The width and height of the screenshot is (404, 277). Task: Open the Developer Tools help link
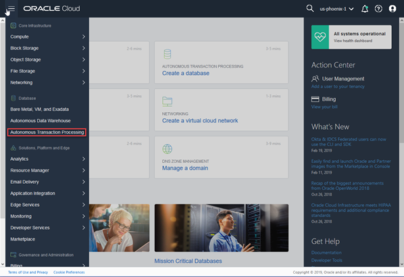(x=327, y=260)
